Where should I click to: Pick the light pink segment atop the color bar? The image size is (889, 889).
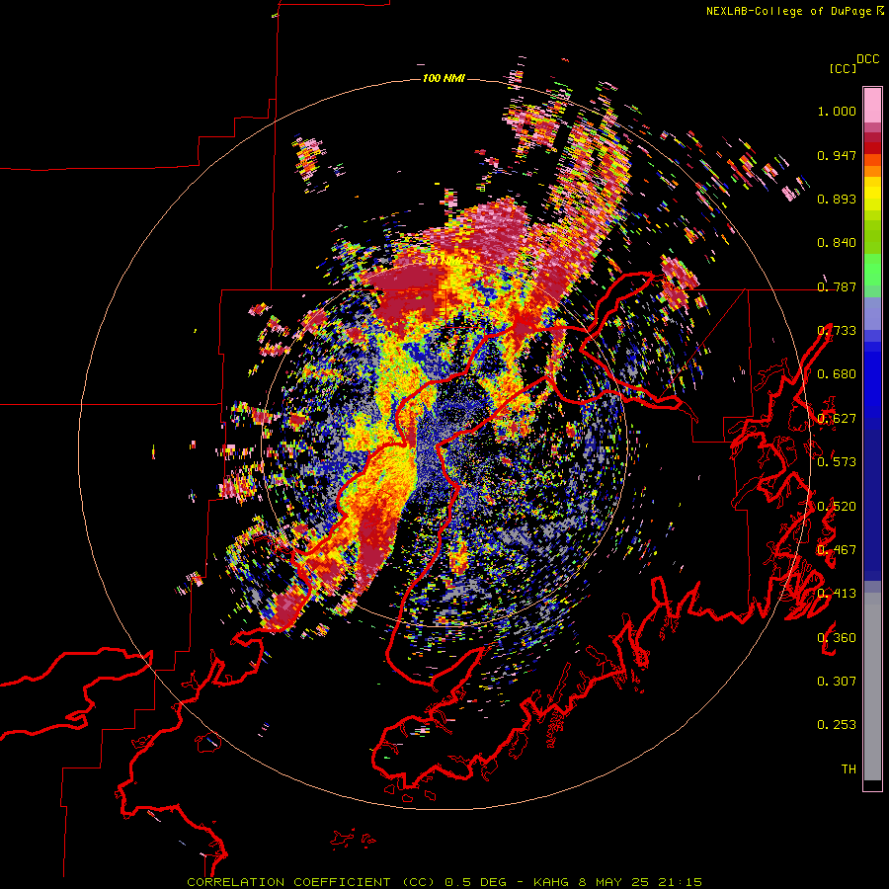[x=872, y=105]
